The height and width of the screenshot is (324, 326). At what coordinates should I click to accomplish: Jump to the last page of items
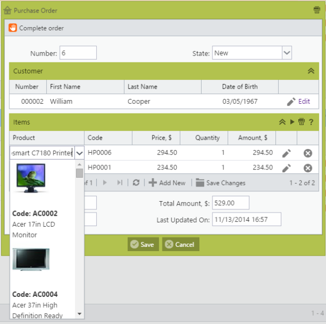coord(120,183)
